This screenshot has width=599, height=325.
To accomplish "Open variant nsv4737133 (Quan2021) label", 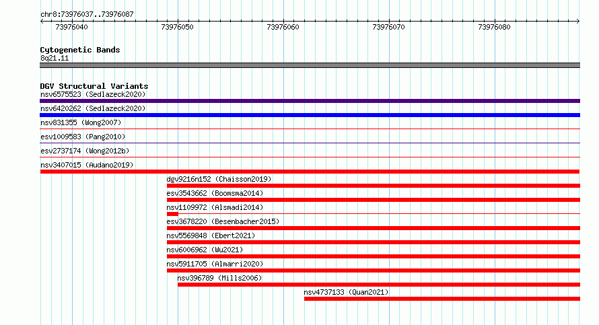I will pos(346,292).
